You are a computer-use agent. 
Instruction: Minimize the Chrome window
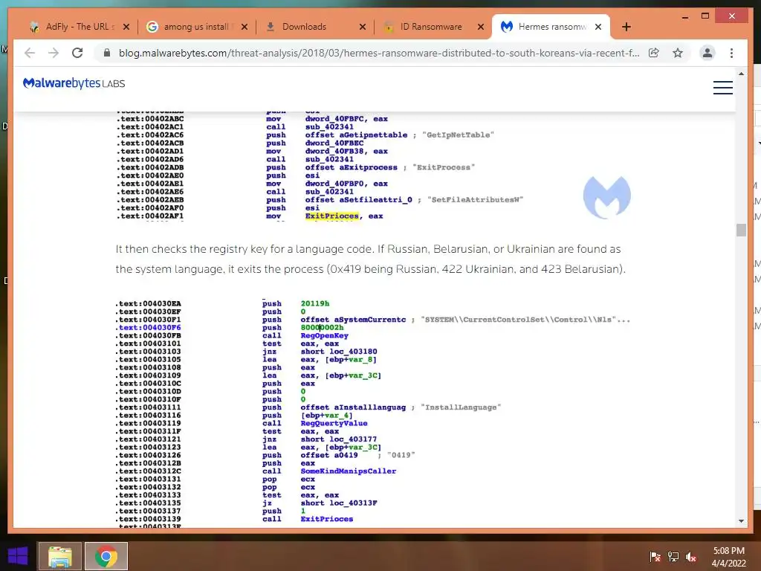coord(684,16)
